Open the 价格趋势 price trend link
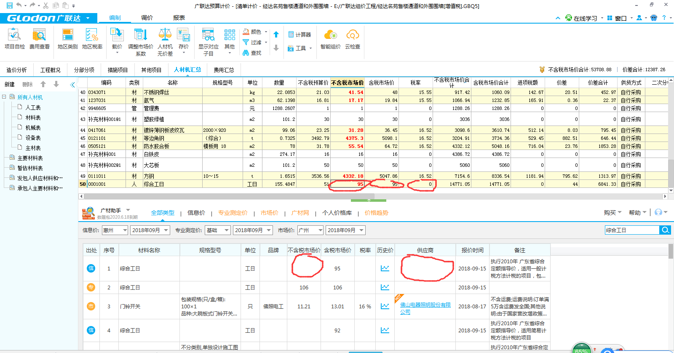This screenshot has height=353, width=674. pyautogui.click(x=376, y=213)
